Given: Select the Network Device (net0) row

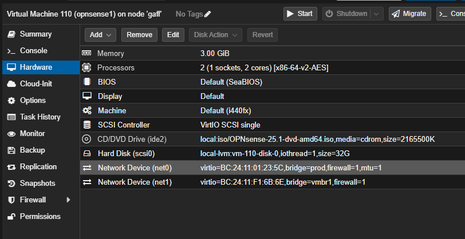Looking at the screenshot, I should click(272, 168).
